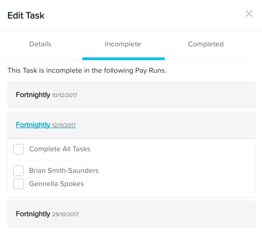Switch to the Details tab
The height and width of the screenshot is (233, 262).
40,44
